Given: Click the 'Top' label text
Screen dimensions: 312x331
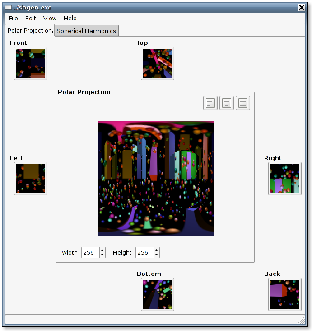Looking at the screenshot, I should pyautogui.click(x=142, y=43).
